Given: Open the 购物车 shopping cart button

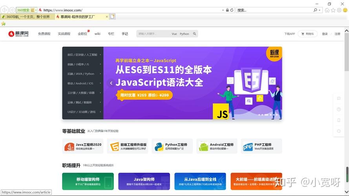Looking at the screenshot, I should point(307,34).
